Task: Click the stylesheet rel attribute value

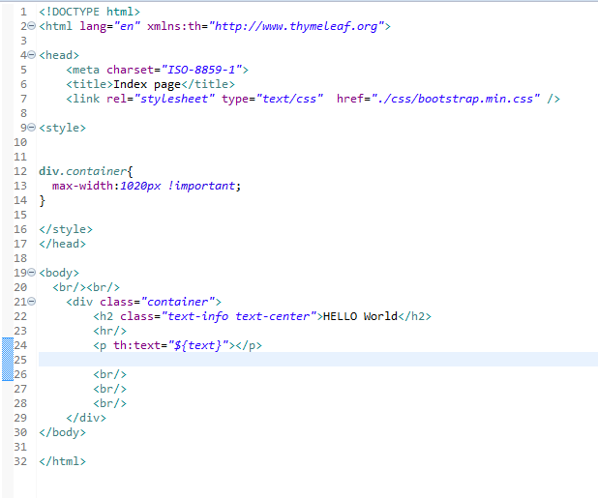Action: [174, 99]
